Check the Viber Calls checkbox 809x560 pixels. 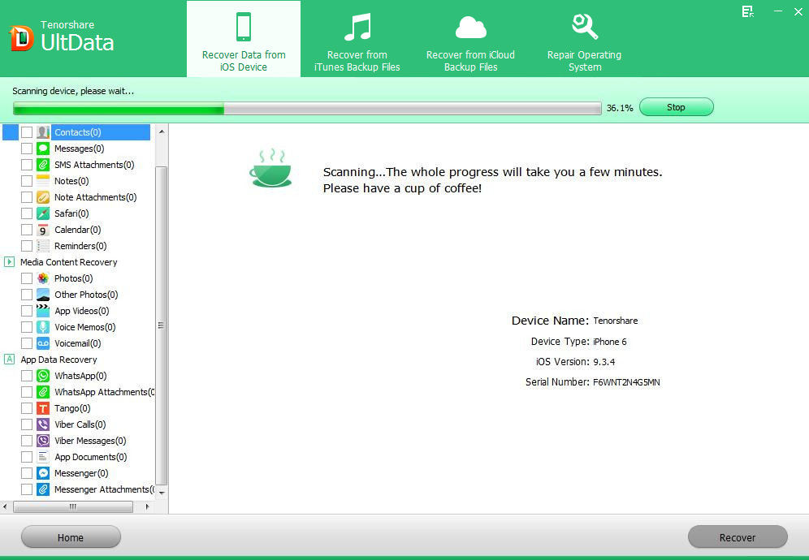click(27, 425)
